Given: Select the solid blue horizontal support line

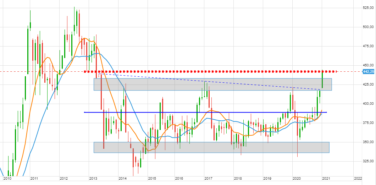Looking at the screenshot, I should click(x=213, y=112).
